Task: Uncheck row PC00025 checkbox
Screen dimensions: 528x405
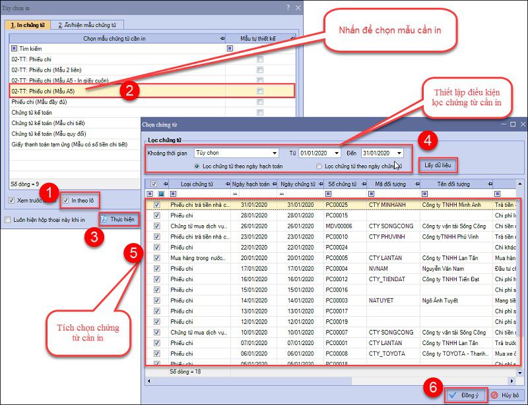Action: [157, 205]
